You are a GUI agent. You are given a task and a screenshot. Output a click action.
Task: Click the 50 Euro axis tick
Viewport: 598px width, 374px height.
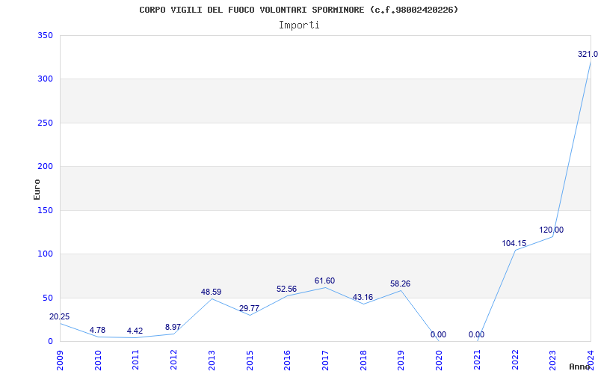(x=48, y=298)
